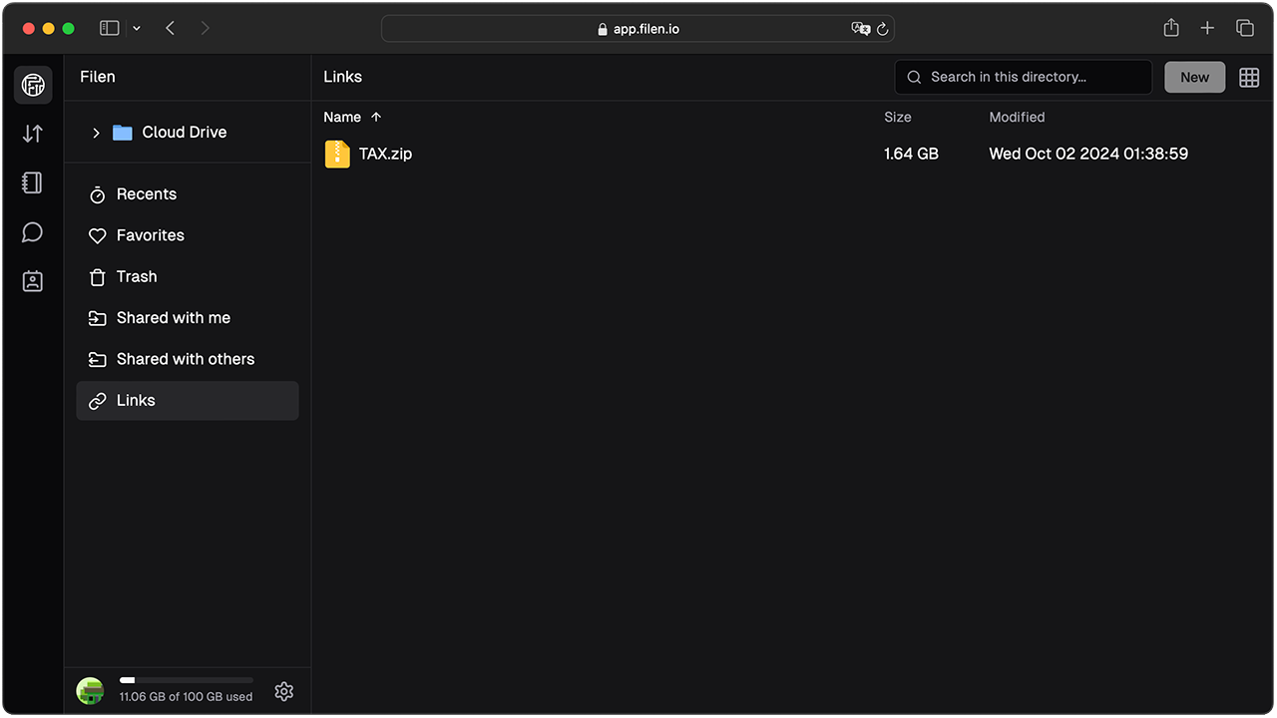The width and height of the screenshot is (1277, 718).
Task: Open account settings gear icon
Action: pos(284,691)
